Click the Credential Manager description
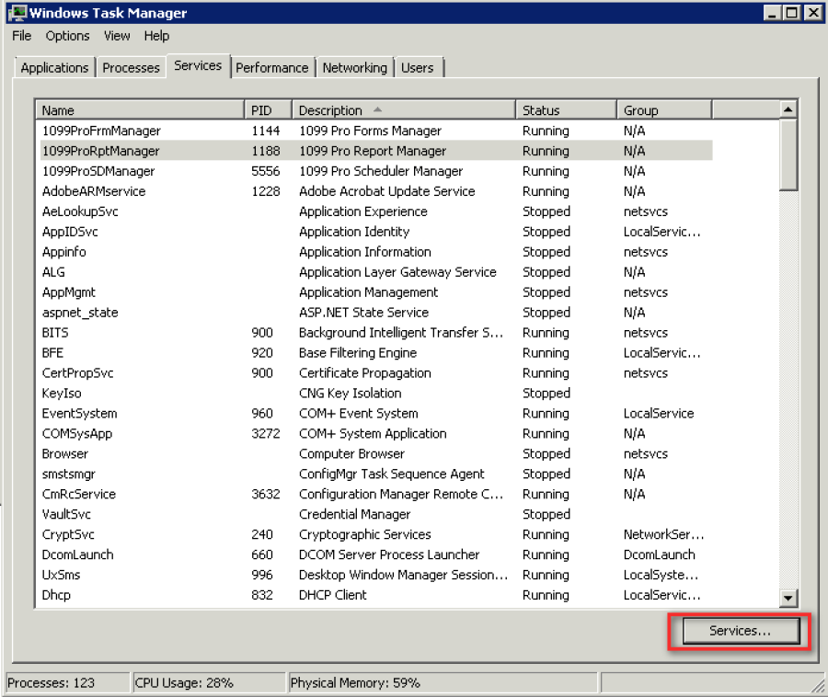The height and width of the screenshot is (697, 828). point(354,514)
